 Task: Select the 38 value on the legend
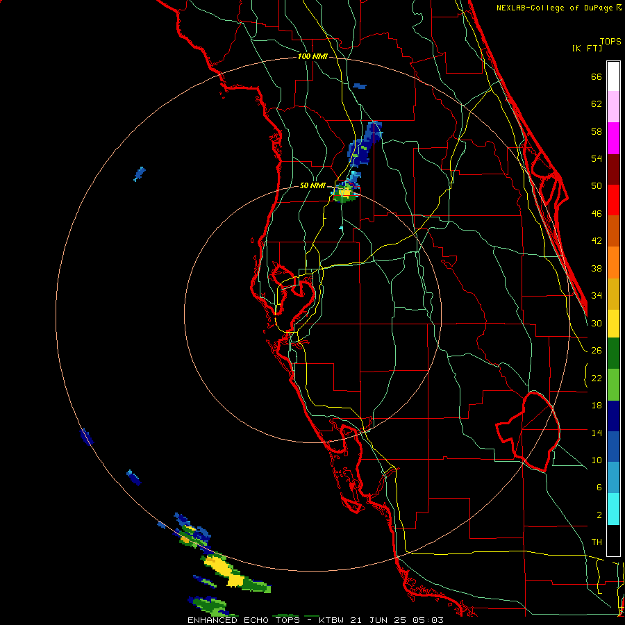click(x=597, y=268)
